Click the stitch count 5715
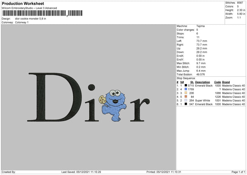The height and width of the screenshot is (175, 247). 191,85
